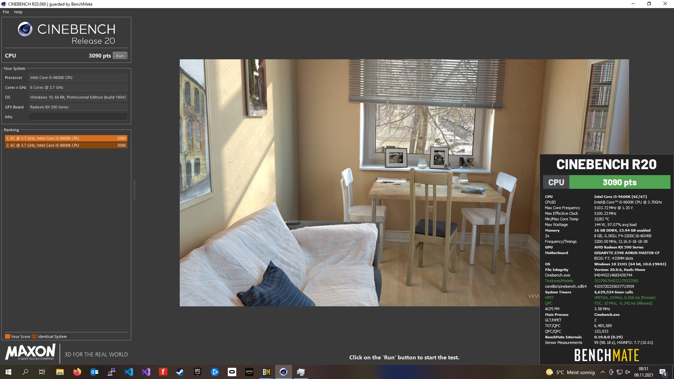This screenshot has height=379, width=674.
Task: Open Battle.net from the taskbar
Action: click(x=215, y=372)
